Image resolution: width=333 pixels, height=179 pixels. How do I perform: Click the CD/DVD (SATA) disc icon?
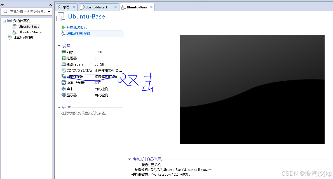pyautogui.click(x=64, y=70)
